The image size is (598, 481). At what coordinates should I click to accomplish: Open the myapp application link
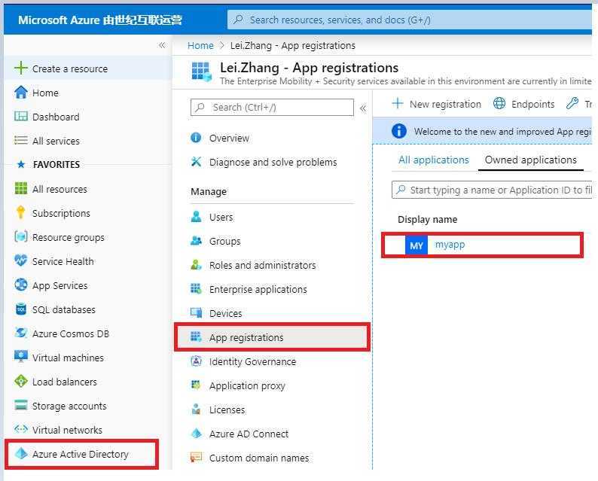[x=450, y=245]
